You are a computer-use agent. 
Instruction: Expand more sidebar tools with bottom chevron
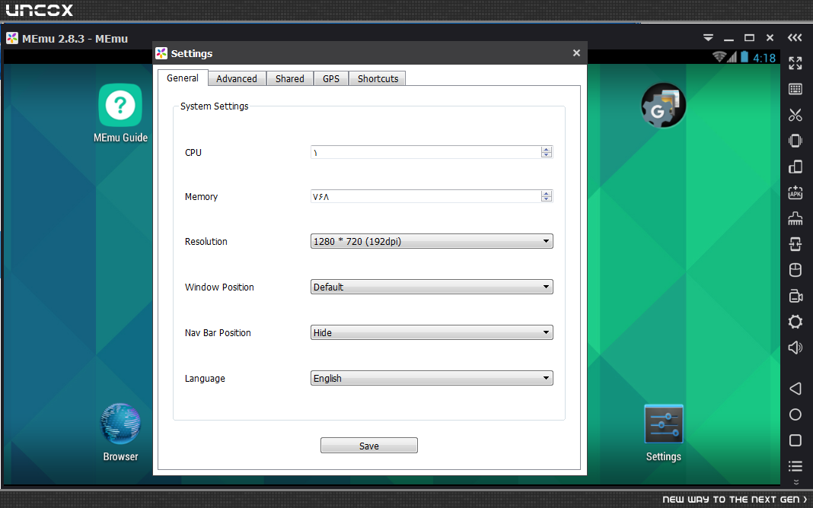click(796, 482)
